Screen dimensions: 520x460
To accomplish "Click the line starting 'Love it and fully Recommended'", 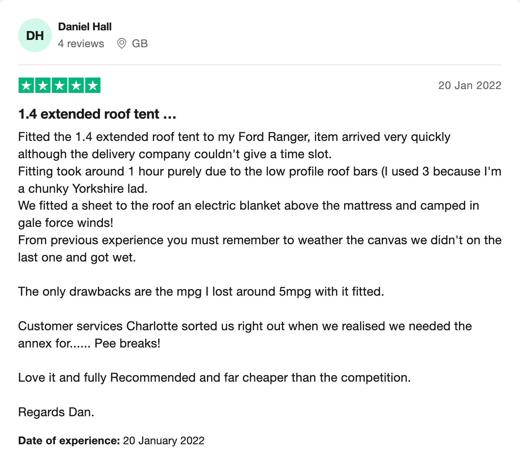I will point(214,378).
